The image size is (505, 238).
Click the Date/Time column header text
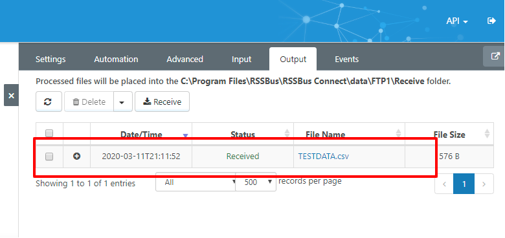141,135
